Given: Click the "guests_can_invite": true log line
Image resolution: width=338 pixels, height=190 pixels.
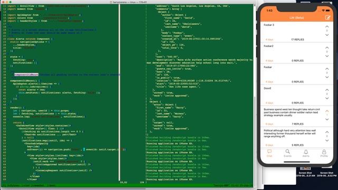Looking at the screenshot, I should (173, 69).
